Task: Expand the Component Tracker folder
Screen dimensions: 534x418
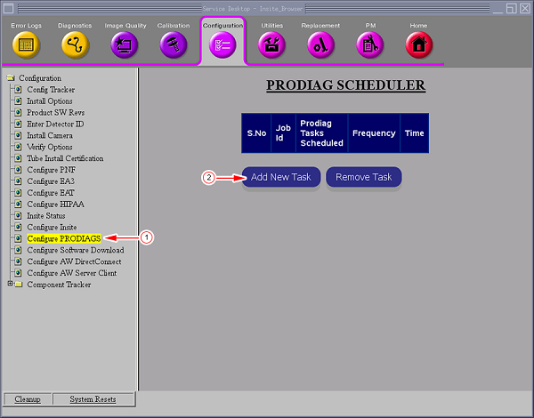Action: click(10, 285)
